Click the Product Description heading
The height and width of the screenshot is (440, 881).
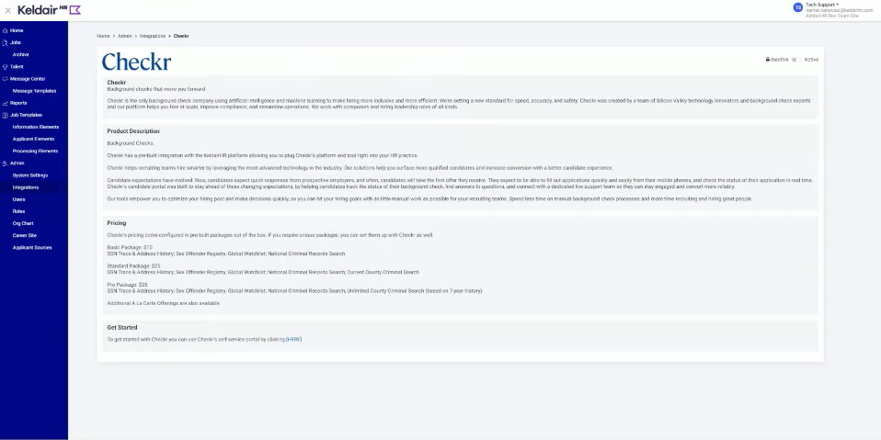point(133,131)
